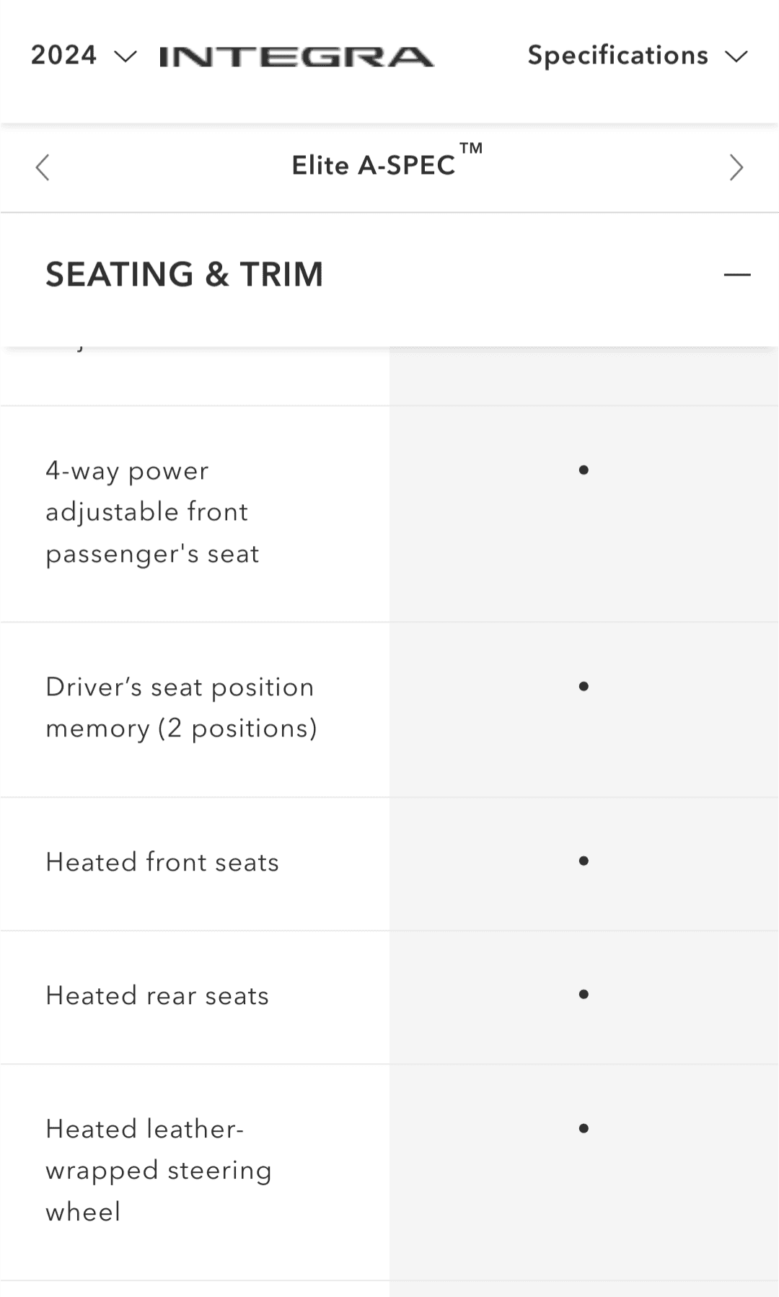
Task: Click the Heated front seats label
Action: coord(162,862)
